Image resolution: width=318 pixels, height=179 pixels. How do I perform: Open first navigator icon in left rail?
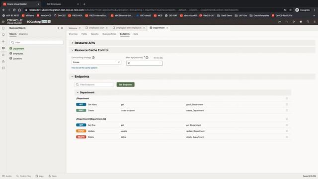click(3, 28)
